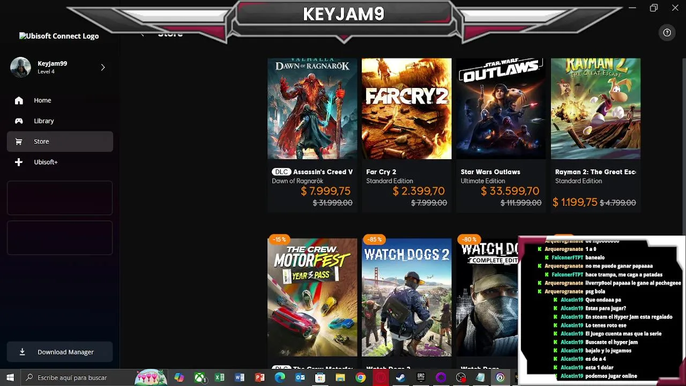Open Epic Games Launcher from taskbar

pos(421,377)
